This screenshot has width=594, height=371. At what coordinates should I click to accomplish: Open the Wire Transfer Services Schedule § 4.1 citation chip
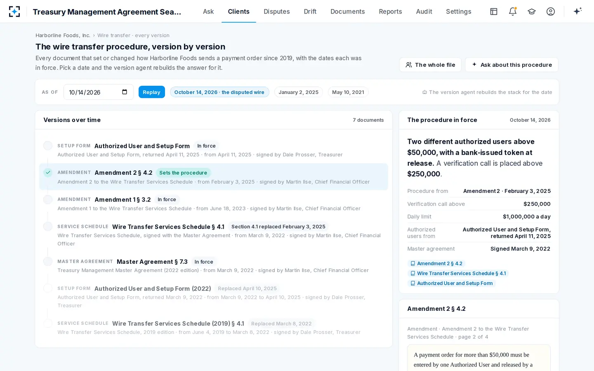coord(458,273)
